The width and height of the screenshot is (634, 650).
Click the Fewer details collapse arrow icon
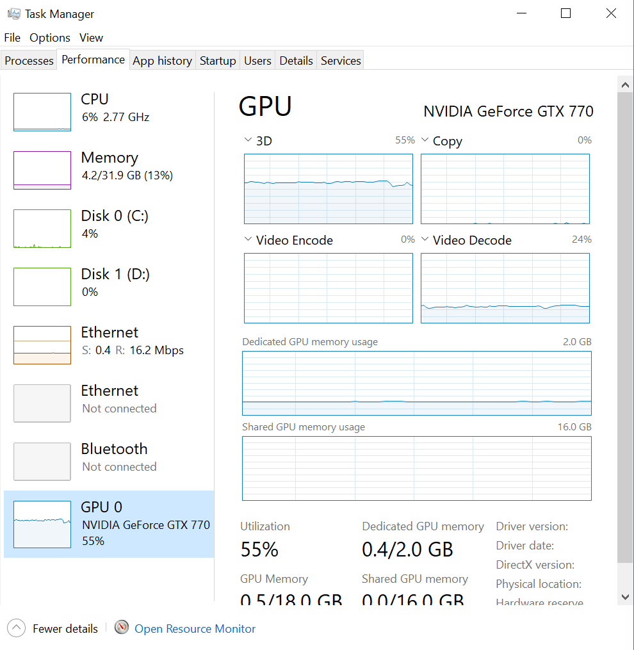[x=16, y=628]
